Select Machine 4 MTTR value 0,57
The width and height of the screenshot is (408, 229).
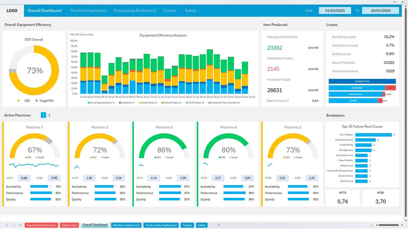click(218, 178)
